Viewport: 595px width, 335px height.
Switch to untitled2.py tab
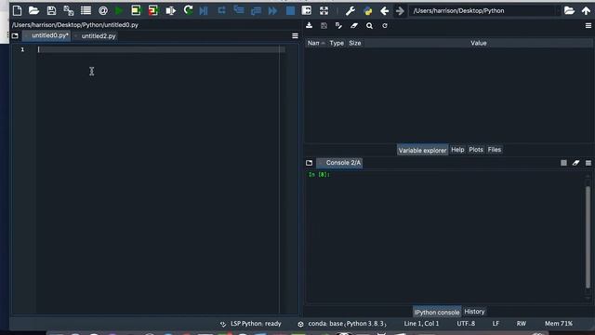95,36
